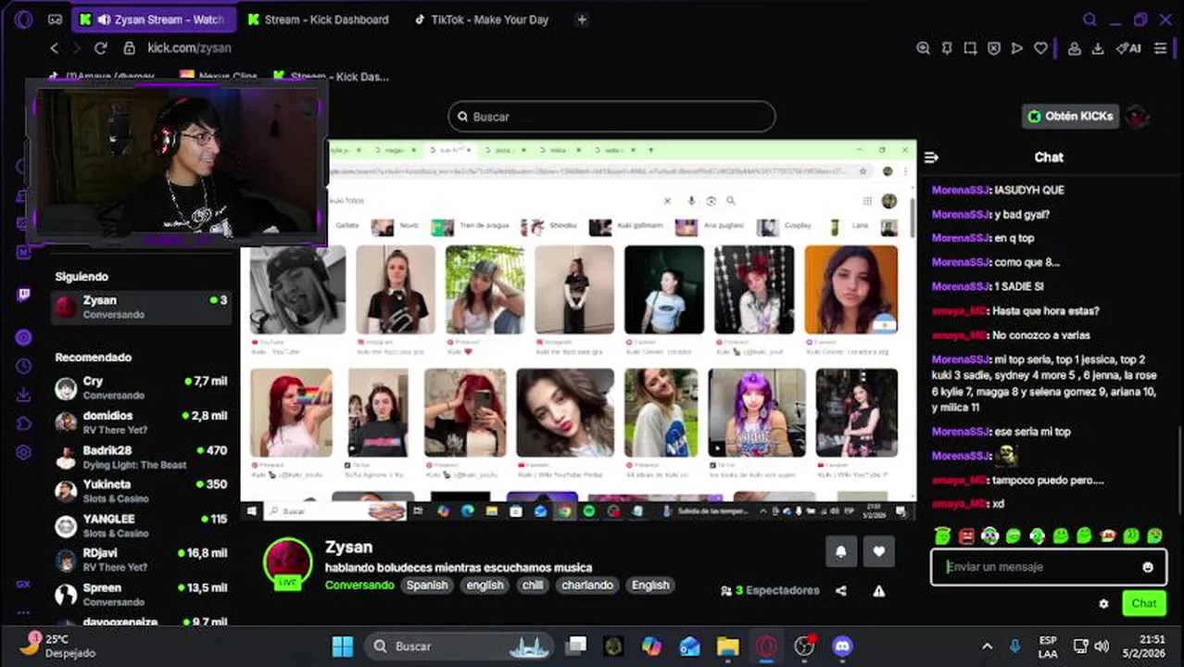Click the 3 Espectadores viewer count
1184x667 pixels.
pyautogui.click(x=771, y=590)
